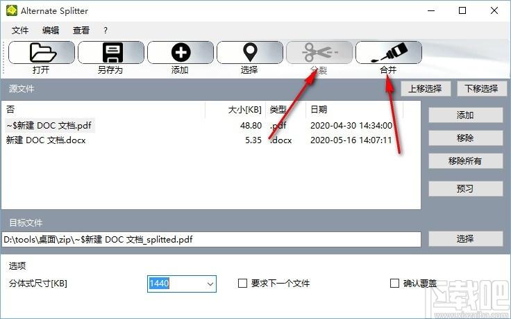Open the ? help menu
The height and width of the screenshot is (319, 511).
(x=106, y=31)
